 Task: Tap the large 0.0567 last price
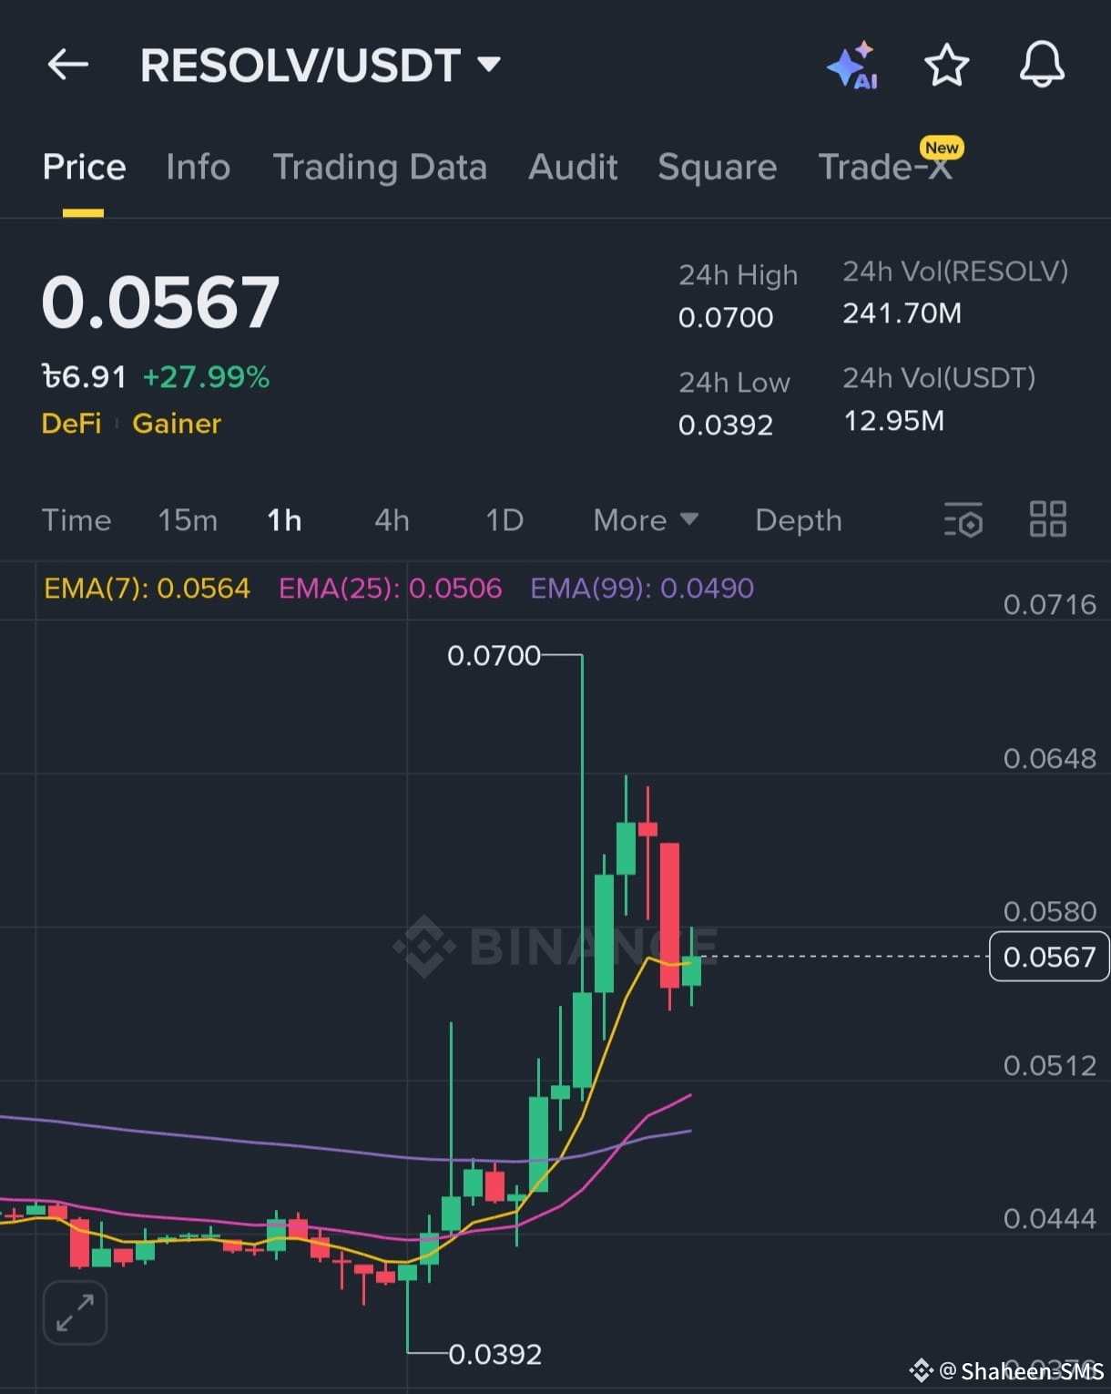click(x=160, y=302)
